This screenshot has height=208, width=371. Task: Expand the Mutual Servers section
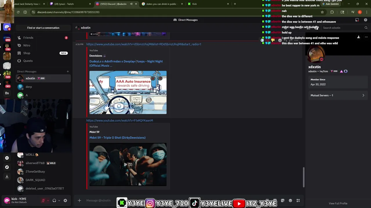[x=337, y=95]
